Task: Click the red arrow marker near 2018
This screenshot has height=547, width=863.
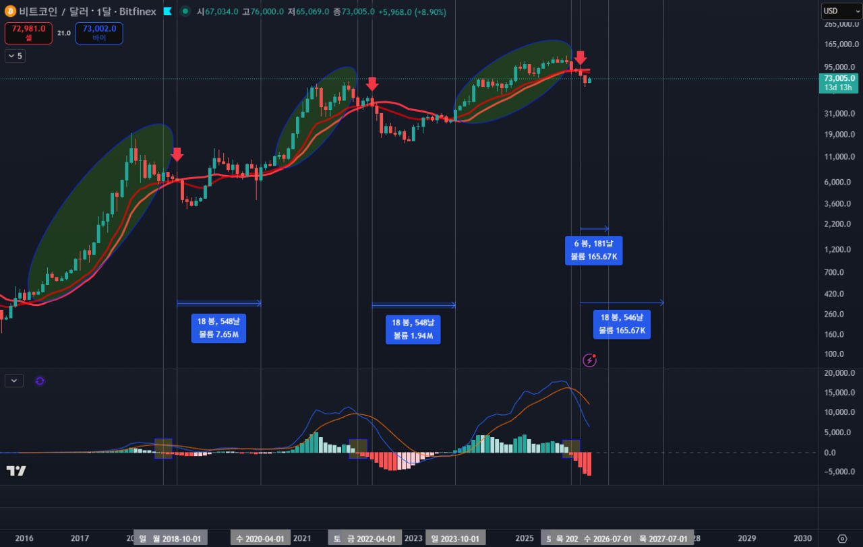Action: click(x=177, y=154)
